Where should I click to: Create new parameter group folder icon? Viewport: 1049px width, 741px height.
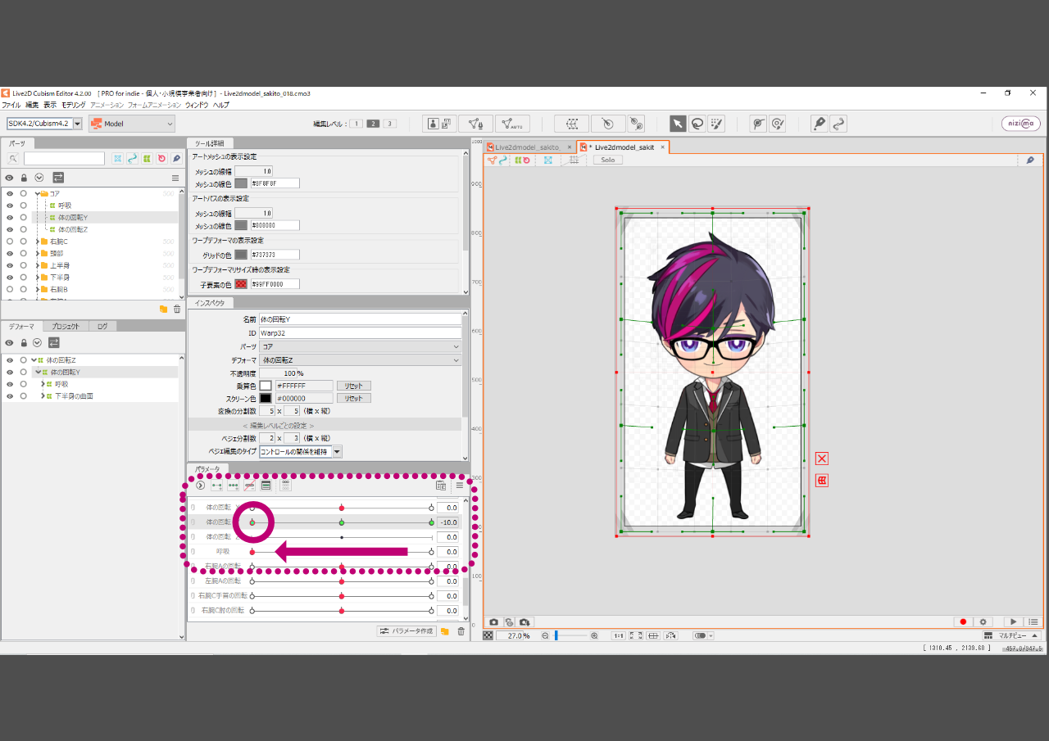click(444, 631)
